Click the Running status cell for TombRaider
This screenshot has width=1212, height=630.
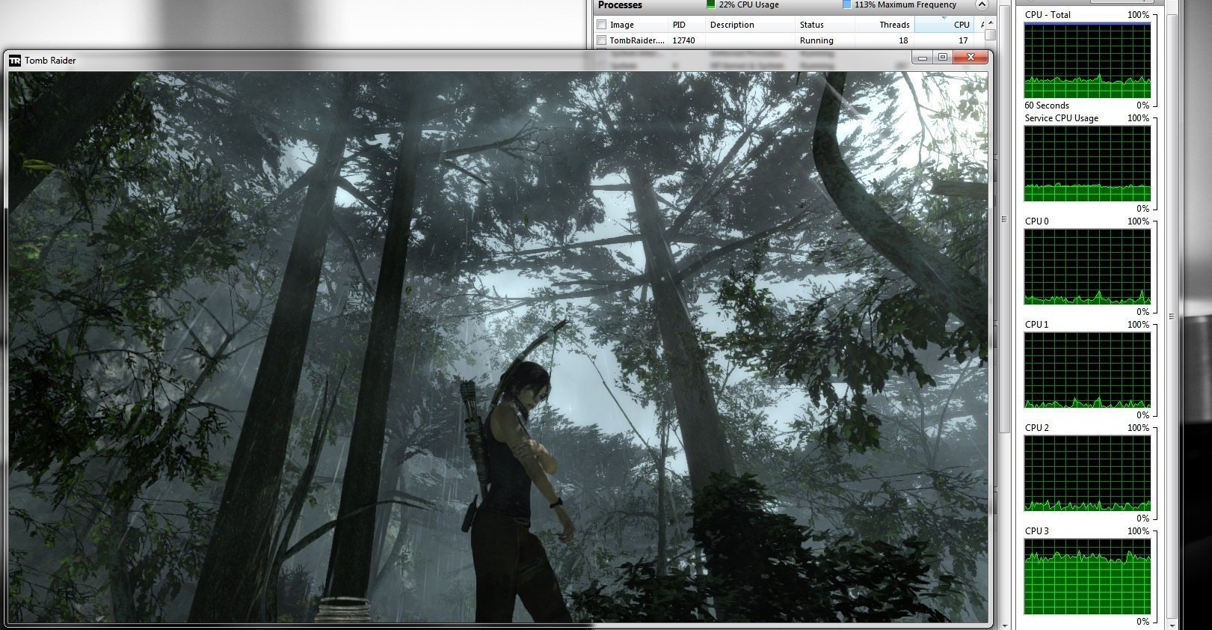[x=816, y=40]
